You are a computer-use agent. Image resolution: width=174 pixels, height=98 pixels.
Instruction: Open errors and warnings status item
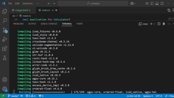[x=31, y=96]
